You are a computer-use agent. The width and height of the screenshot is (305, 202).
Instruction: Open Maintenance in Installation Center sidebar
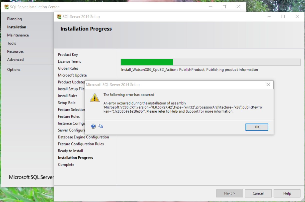pos(18,35)
